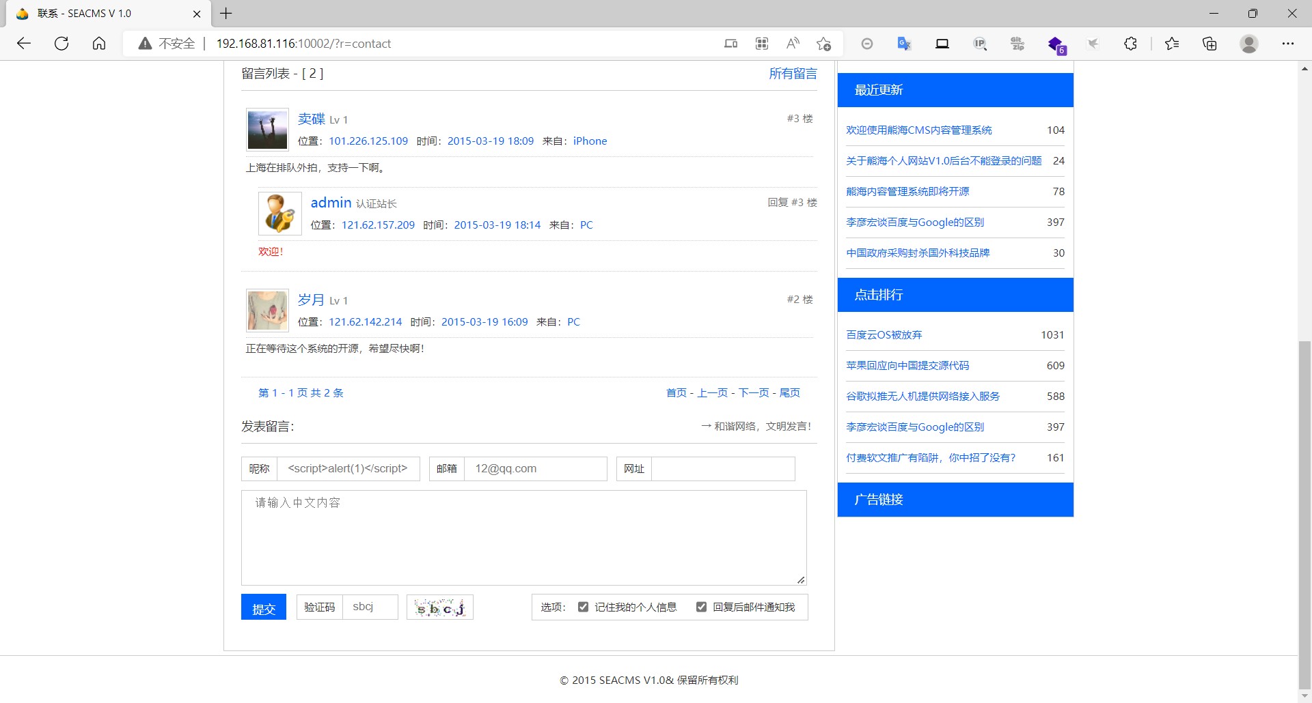The image size is (1312, 703).
Task: Click the vertical page scrollbar thumb
Action: (1304, 515)
